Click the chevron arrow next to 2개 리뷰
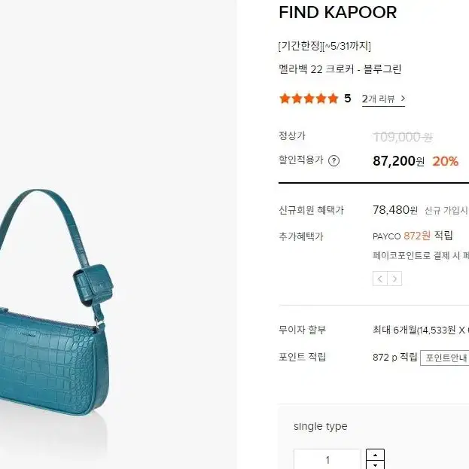The image size is (469, 469). (x=403, y=98)
